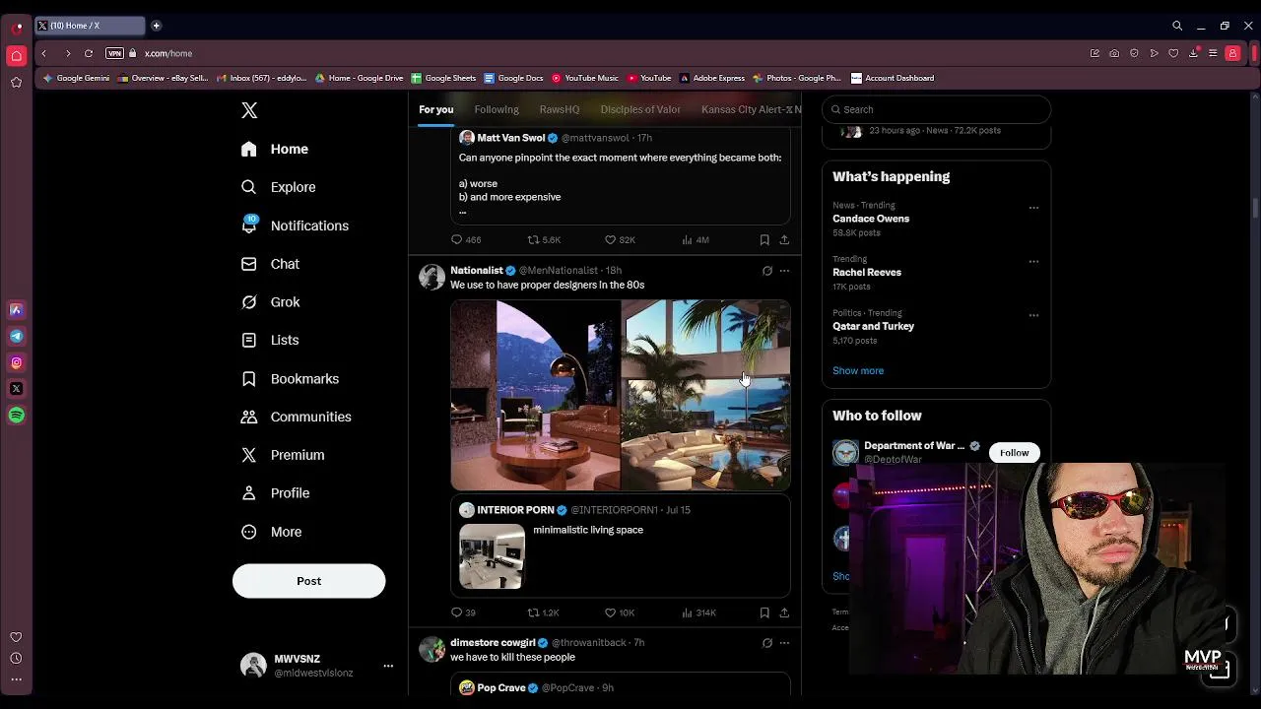1261x709 pixels.
Task: Go back in browser toolbar
Action: (x=43, y=53)
